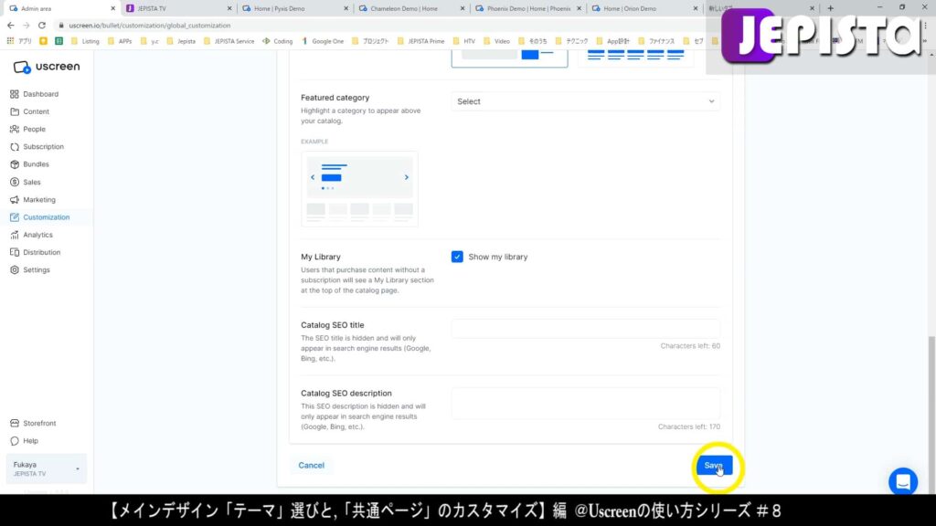936x526 pixels.
Task: Click the Sales dollar icon
Action: (15, 182)
